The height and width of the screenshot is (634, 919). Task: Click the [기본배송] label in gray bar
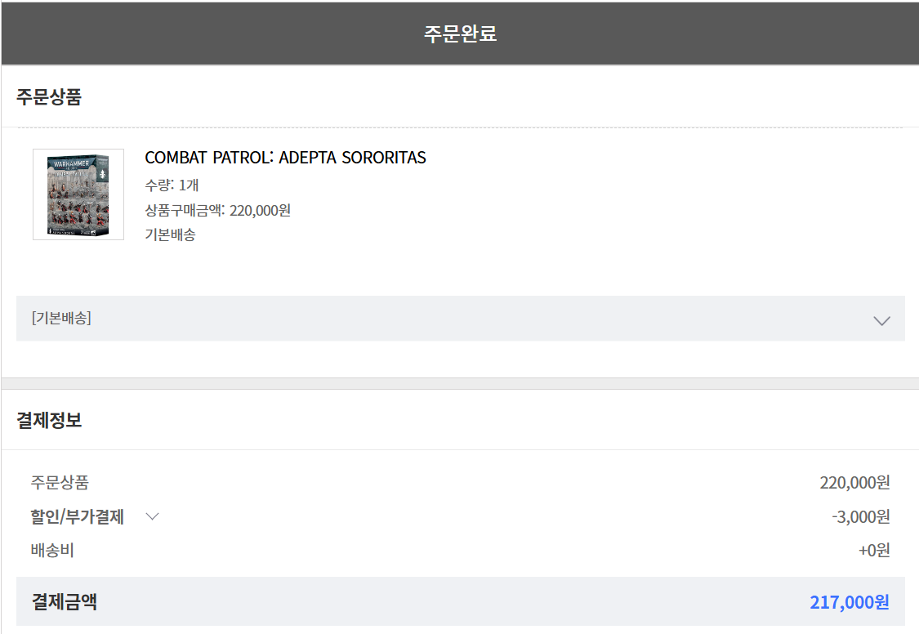pyautogui.click(x=61, y=319)
